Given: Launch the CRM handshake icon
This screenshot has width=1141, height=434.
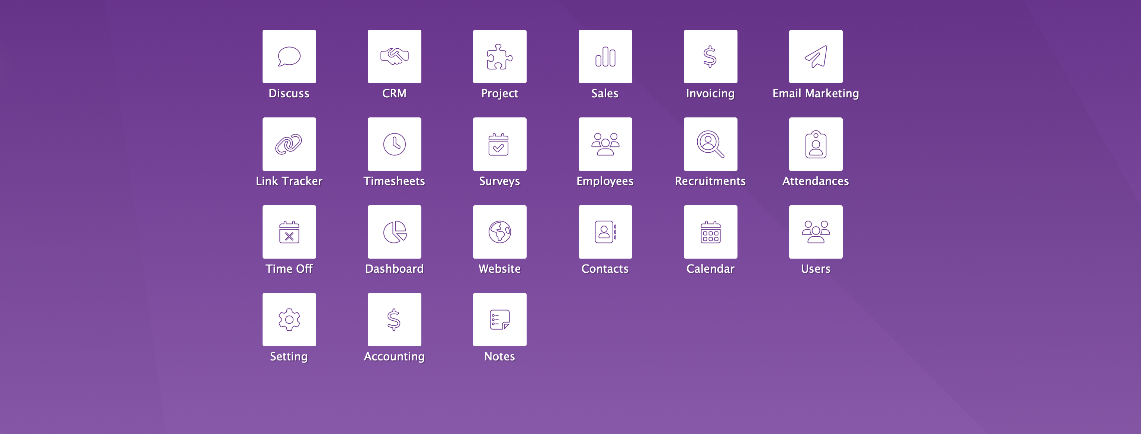Looking at the screenshot, I should 394,56.
